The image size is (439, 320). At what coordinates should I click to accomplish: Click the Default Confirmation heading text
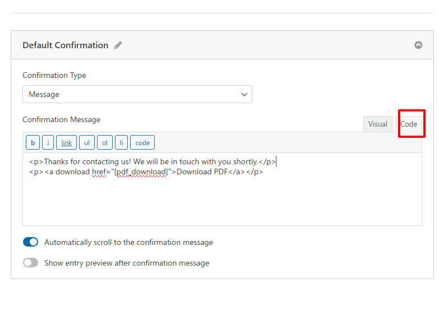coord(65,45)
